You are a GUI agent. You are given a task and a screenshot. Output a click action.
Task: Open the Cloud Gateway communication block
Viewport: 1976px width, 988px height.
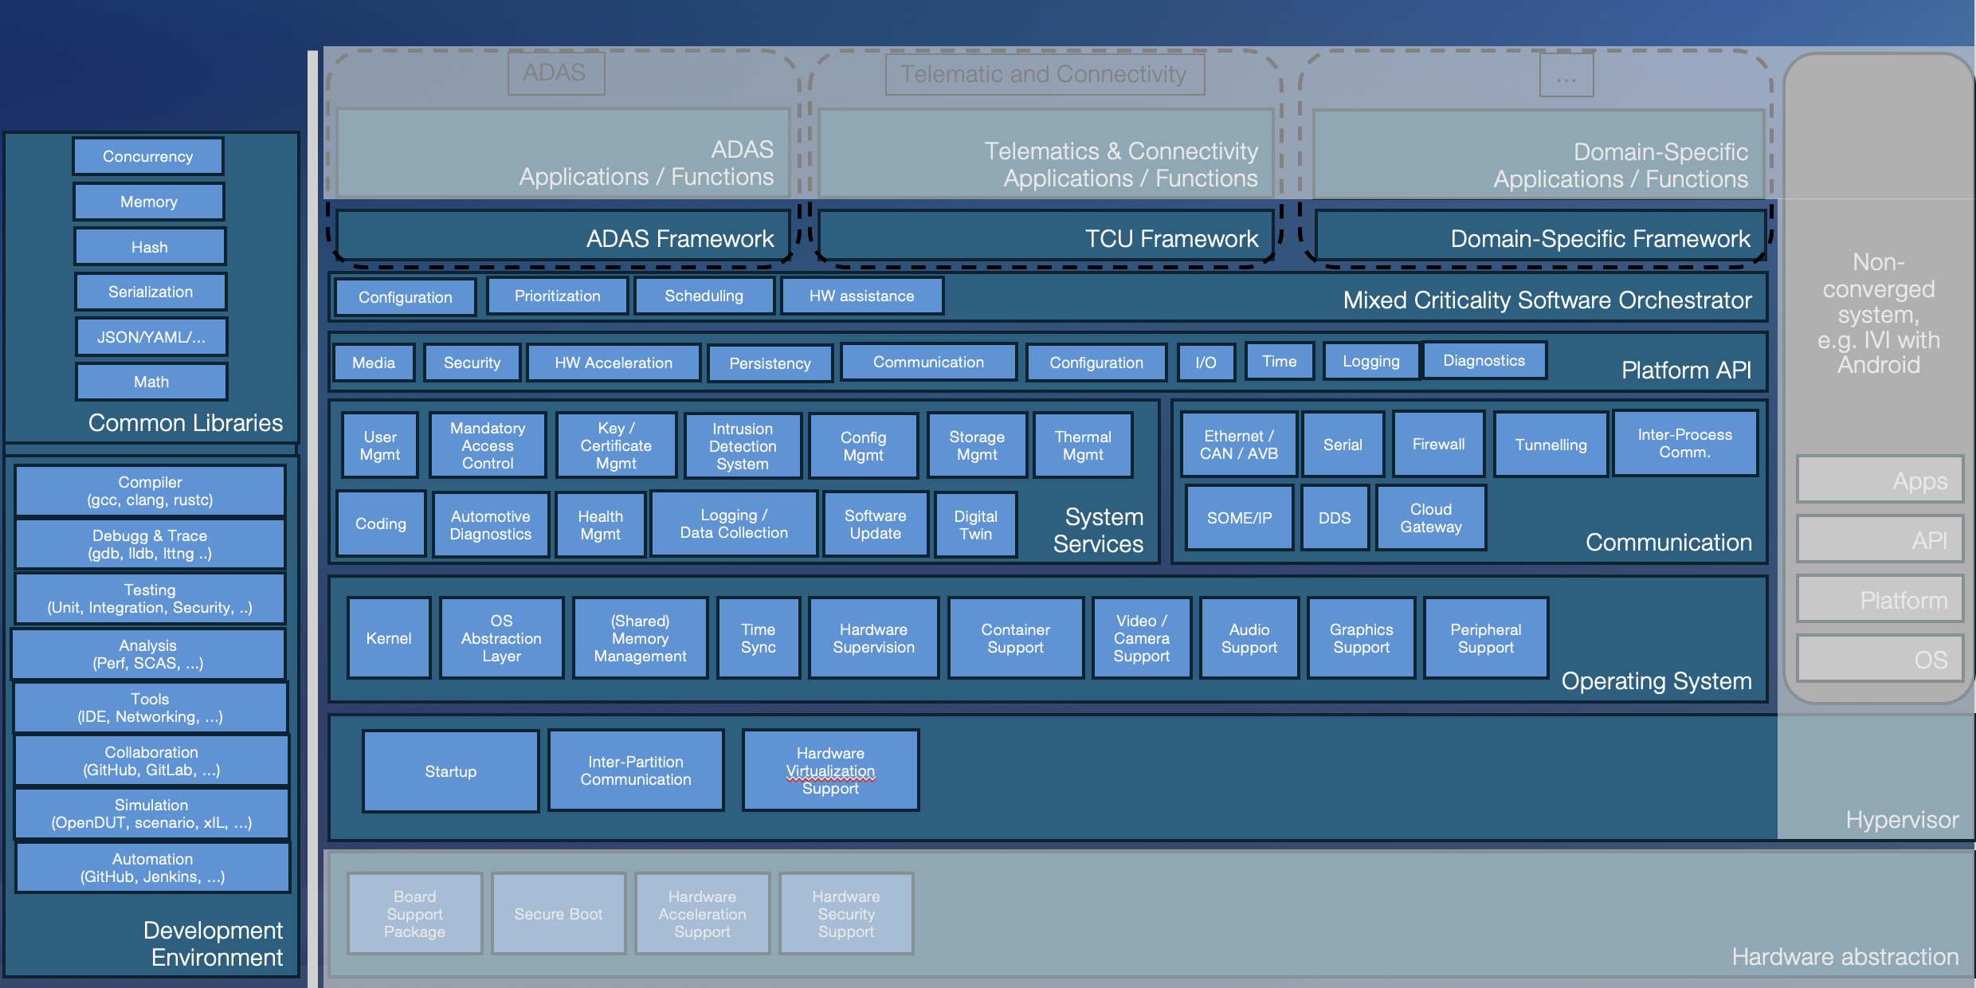[1430, 517]
